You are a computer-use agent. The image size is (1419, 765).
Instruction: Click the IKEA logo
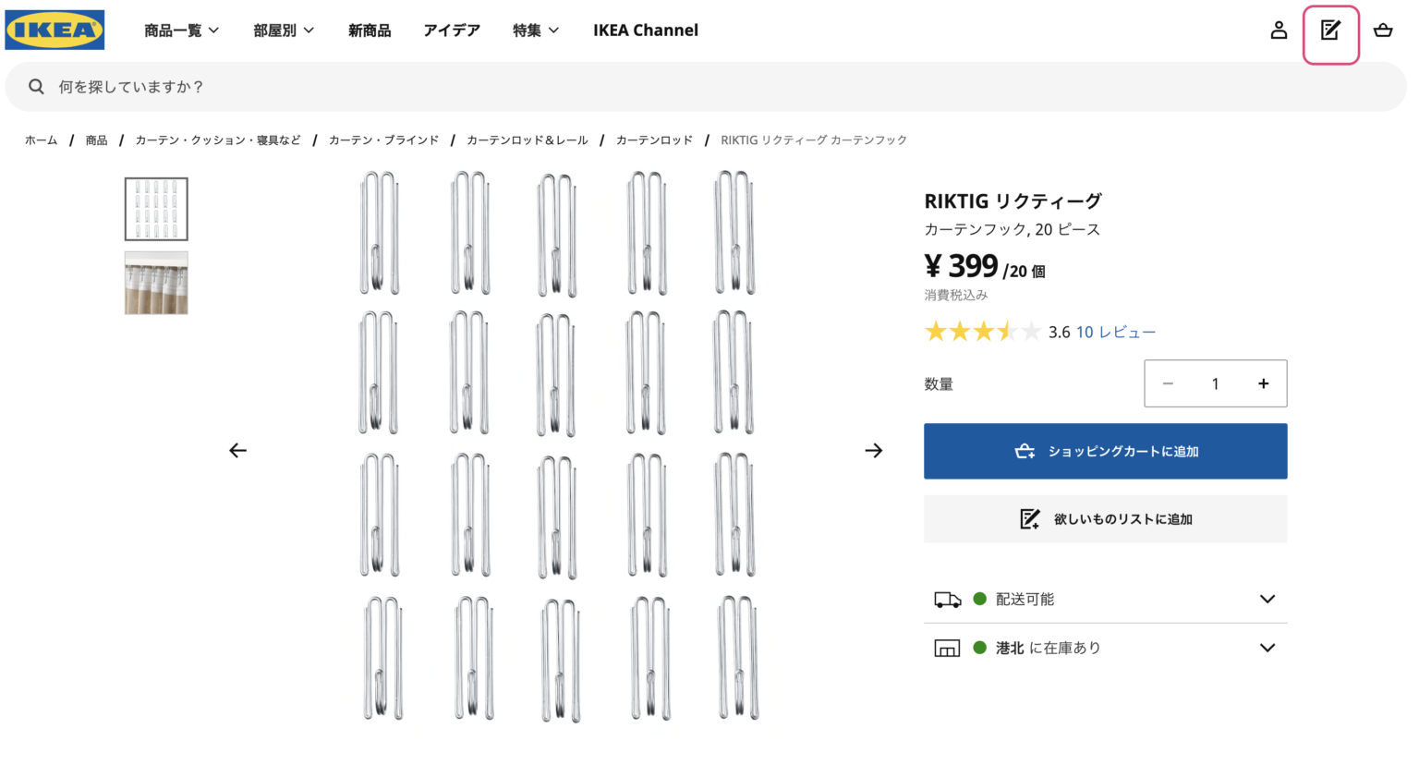[x=55, y=30]
